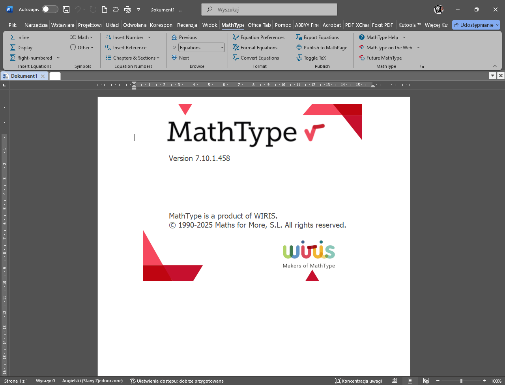Screen dimensions: 505x385
Task: Click Export Equations
Action: (318, 37)
